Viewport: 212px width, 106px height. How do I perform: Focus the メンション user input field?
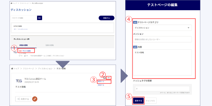point(162,39)
